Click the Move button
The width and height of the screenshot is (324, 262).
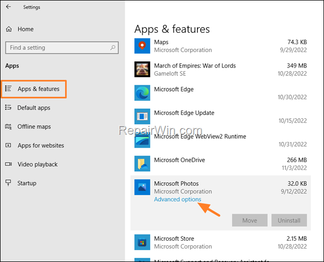click(x=250, y=220)
